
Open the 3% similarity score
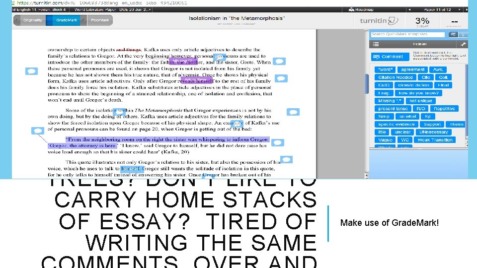(x=422, y=21)
